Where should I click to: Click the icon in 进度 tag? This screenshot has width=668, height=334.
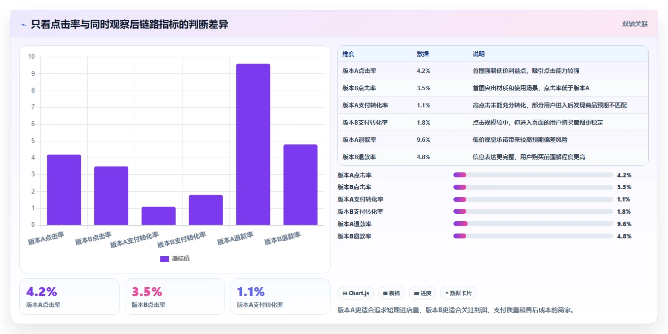tap(416, 293)
